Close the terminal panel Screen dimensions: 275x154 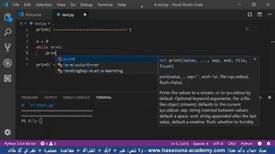(269, 98)
